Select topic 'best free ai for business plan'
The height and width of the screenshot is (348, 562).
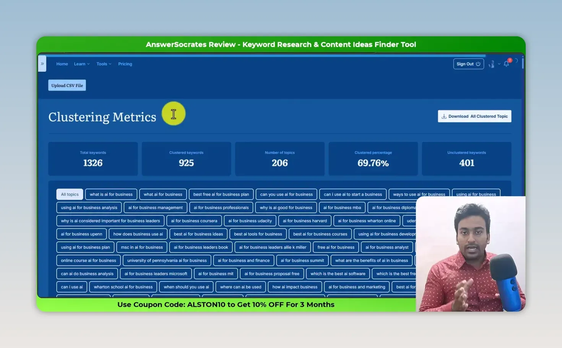coord(221,194)
